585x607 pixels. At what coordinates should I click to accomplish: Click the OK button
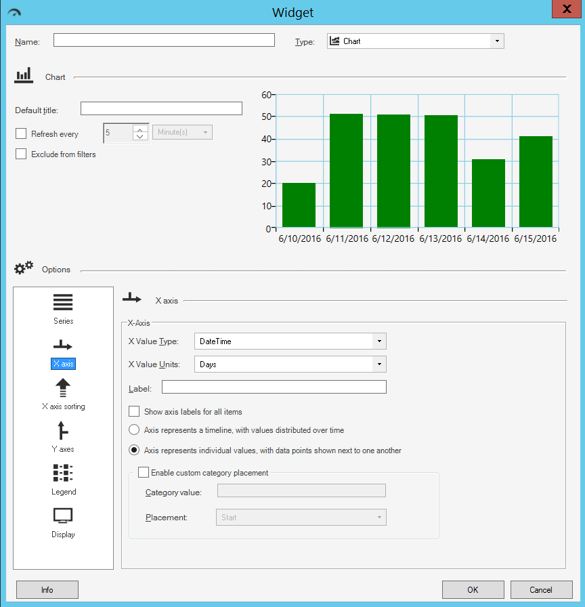point(473,589)
